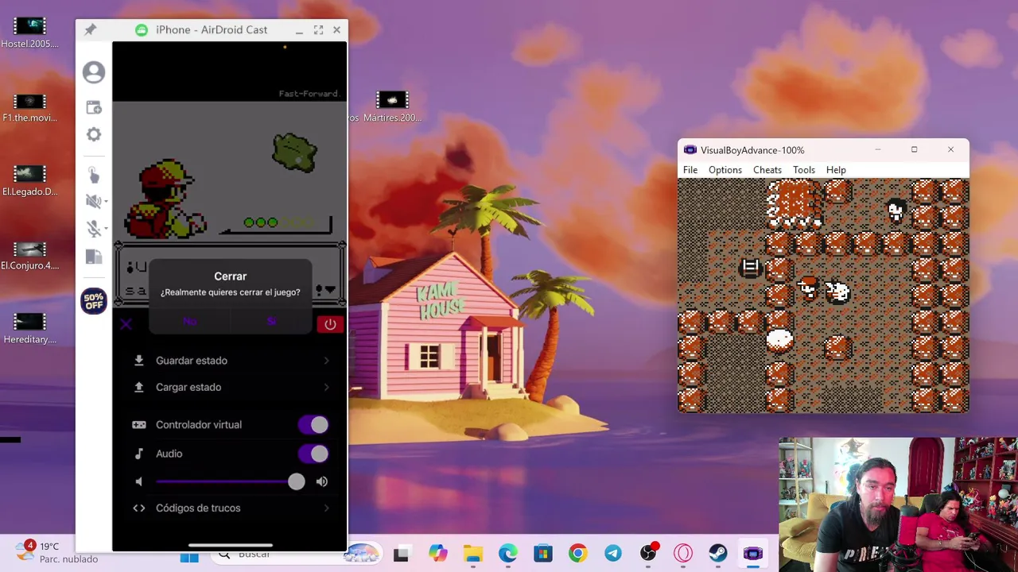The width and height of the screenshot is (1018, 572).
Task: Toggle the muted speaker icon in AirDroid sidebar
Action: click(93, 202)
